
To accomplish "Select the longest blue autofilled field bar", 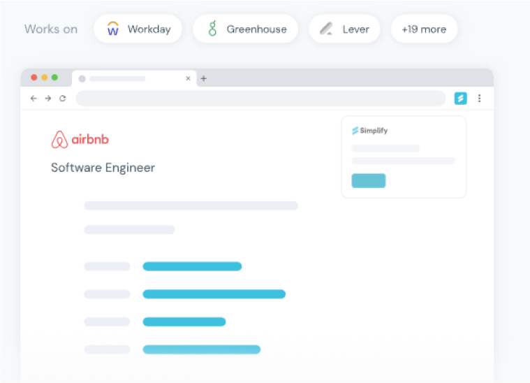I will point(214,294).
